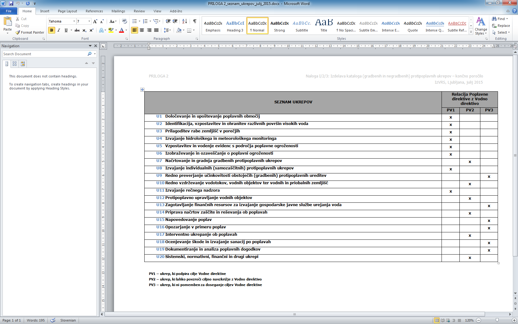Expand the Styles gallery more arrow

click(x=471, y=32)
